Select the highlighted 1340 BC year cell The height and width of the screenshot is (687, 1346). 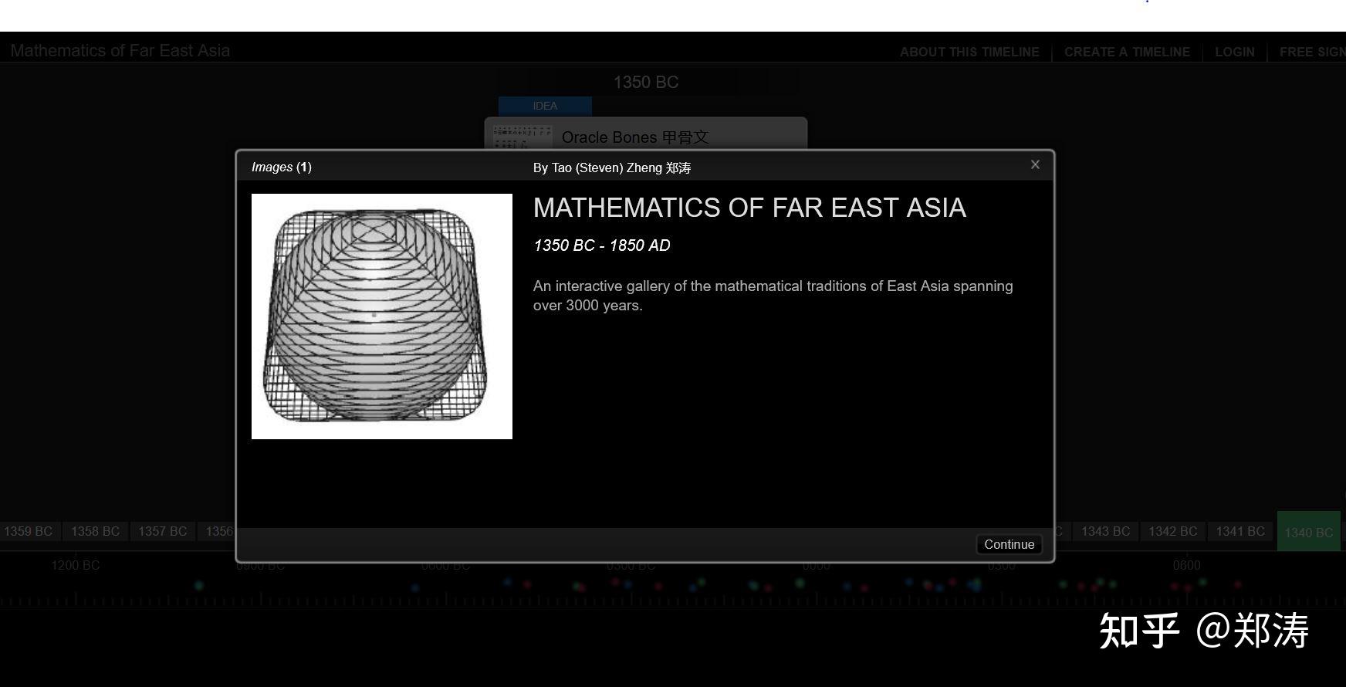[1308, 531]
